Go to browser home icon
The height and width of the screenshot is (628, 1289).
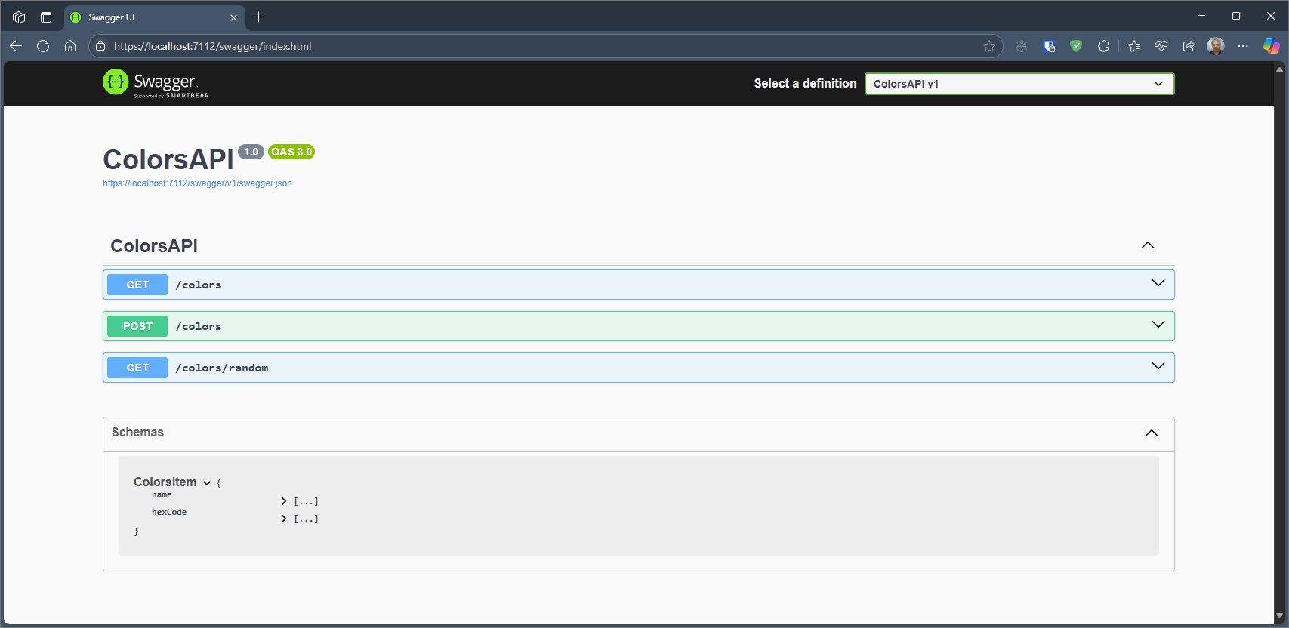(70, 46)
